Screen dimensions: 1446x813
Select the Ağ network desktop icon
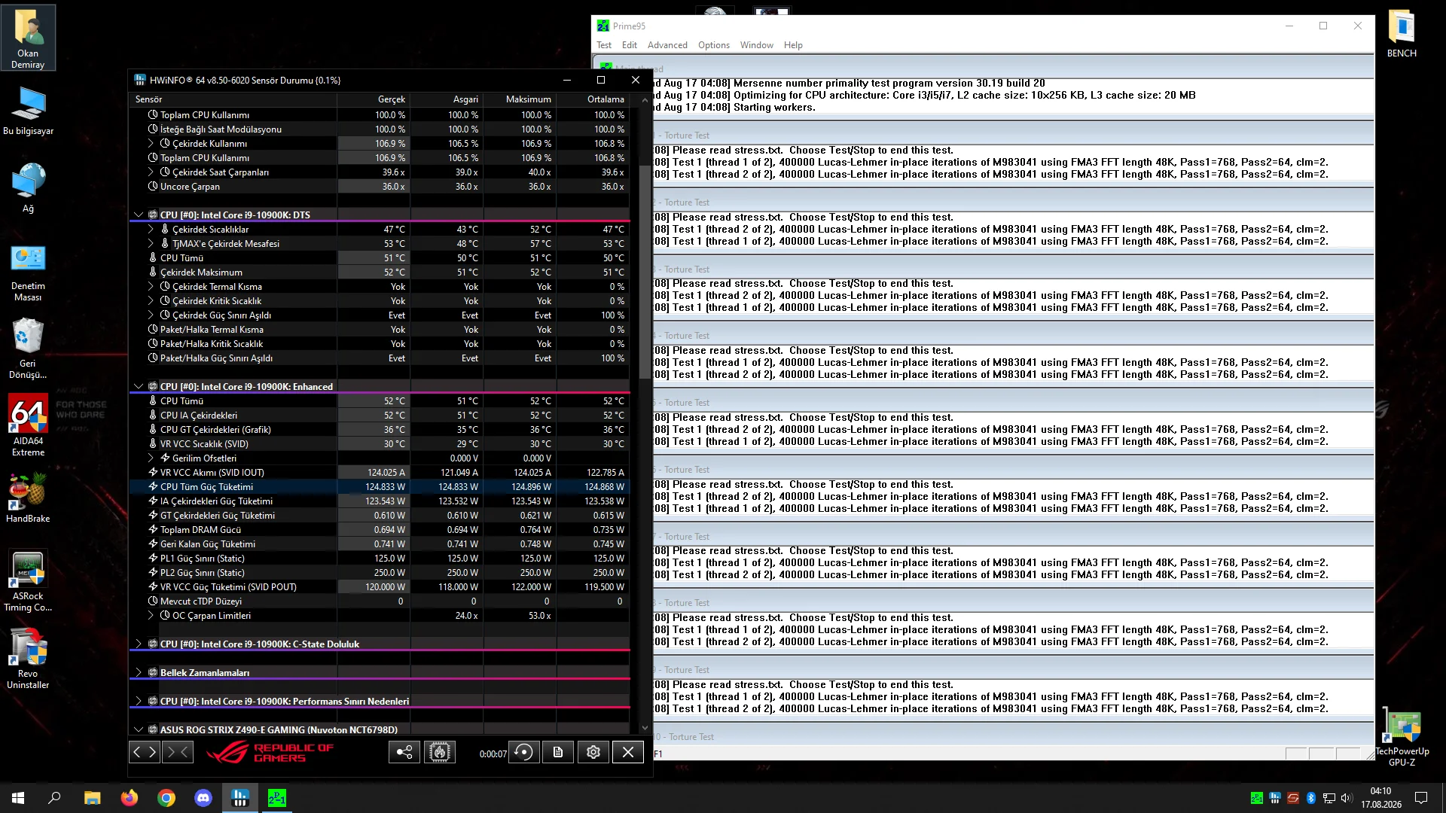point(28,188)
